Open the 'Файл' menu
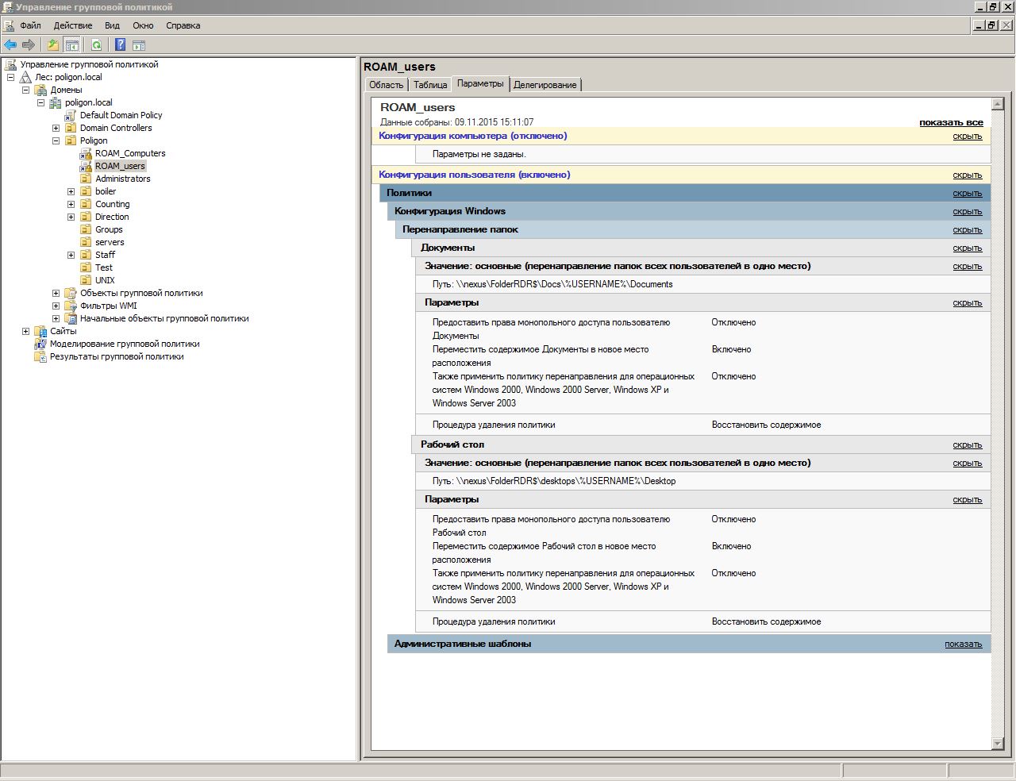This screenshot has height=781, width=1016. coord(30,25)
